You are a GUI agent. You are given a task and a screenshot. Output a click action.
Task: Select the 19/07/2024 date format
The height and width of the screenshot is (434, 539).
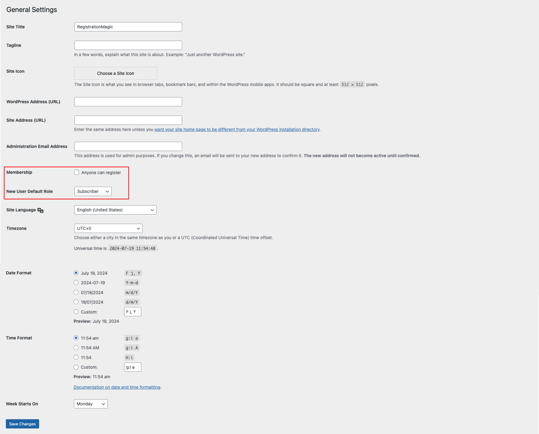76,302
